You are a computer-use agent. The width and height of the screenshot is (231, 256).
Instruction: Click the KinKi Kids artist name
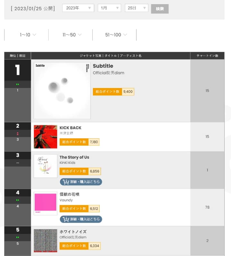68,163
